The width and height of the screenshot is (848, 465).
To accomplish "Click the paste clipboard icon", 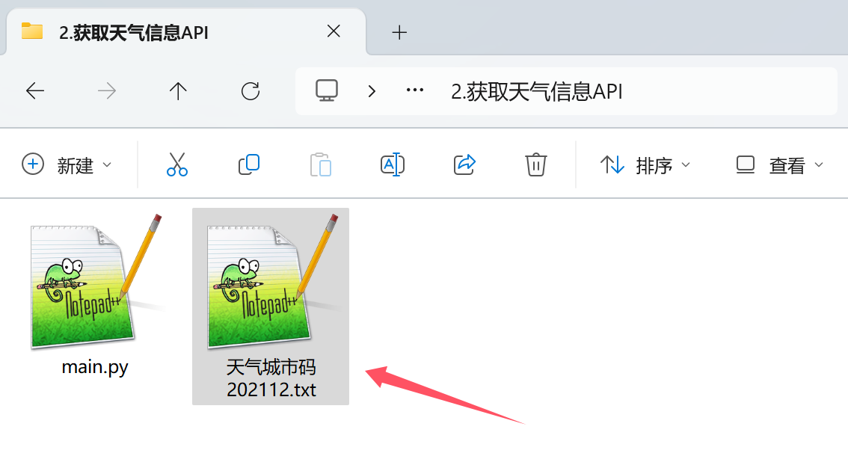I will [321, 164].
